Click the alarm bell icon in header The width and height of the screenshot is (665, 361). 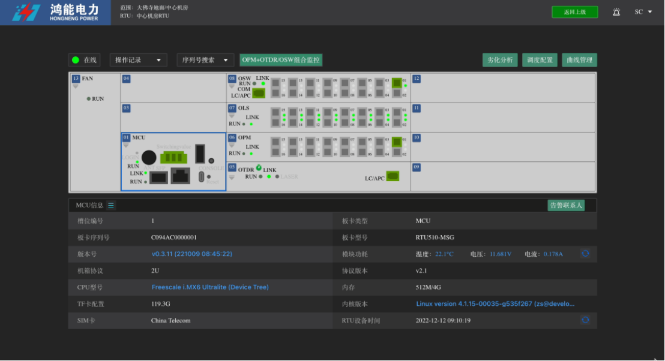(616, 12)
